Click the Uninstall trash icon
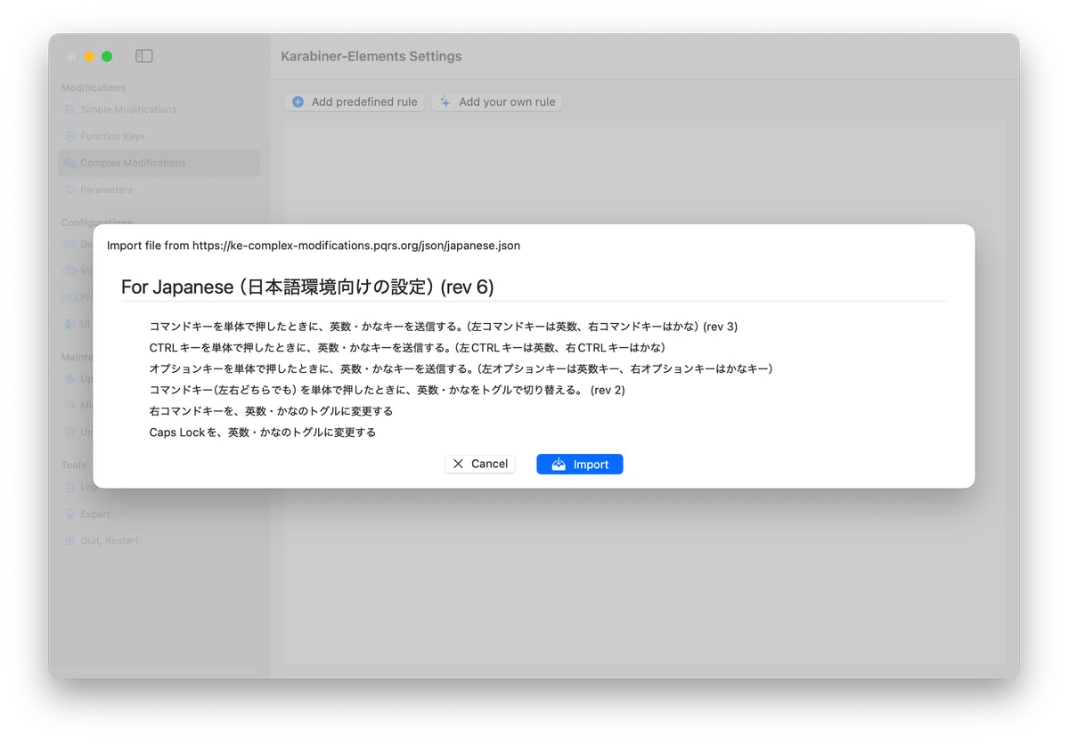This screenshot has height=744, width=1069. pos(69,432)
